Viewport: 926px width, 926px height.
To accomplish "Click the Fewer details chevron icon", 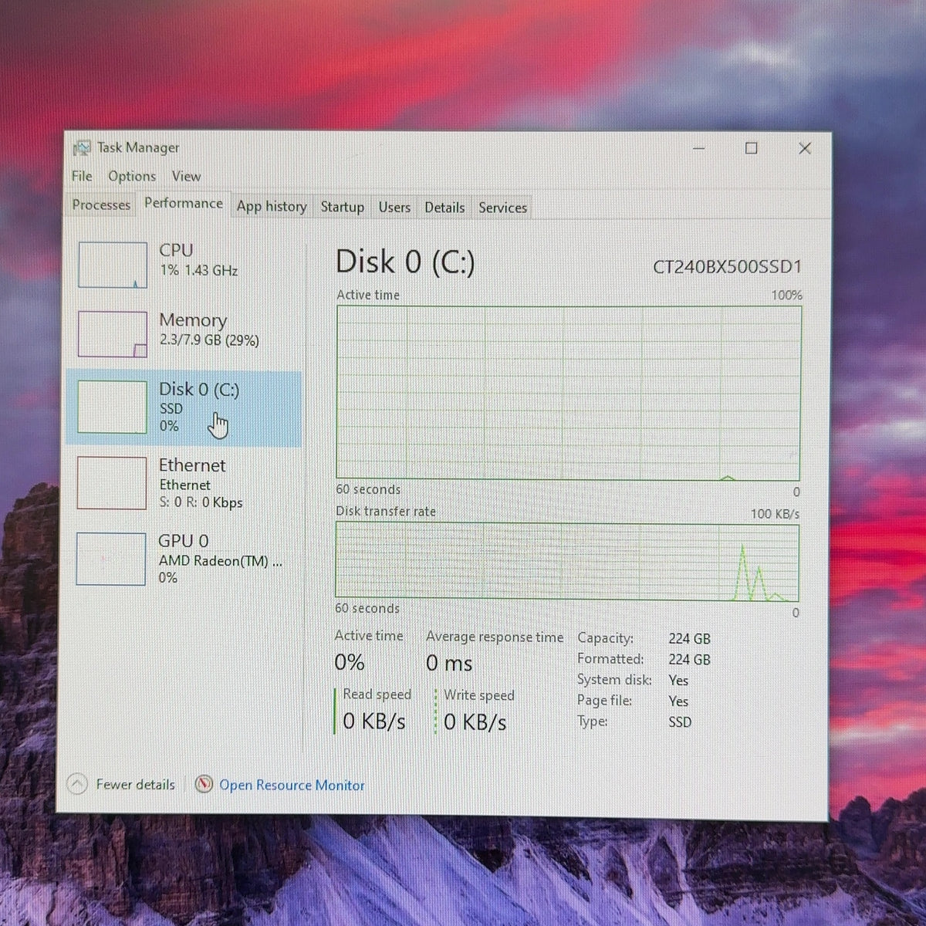I will click(x=77, y=785).
